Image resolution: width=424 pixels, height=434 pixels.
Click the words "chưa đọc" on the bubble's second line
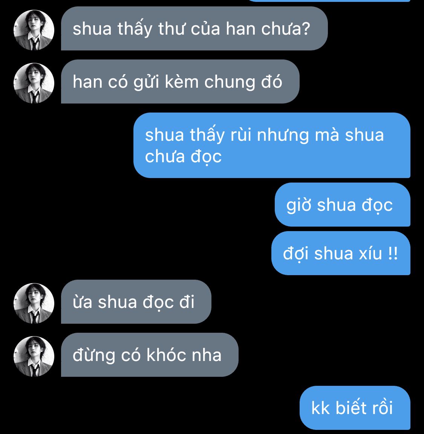[183, 157]
